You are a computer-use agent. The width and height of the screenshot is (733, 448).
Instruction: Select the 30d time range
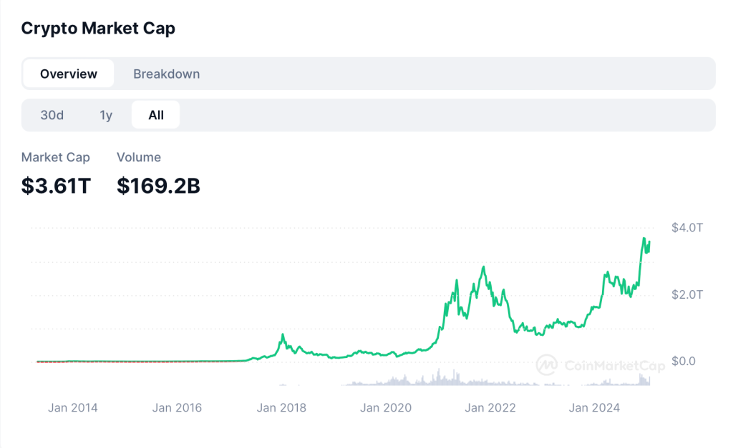tap(52, 115)
